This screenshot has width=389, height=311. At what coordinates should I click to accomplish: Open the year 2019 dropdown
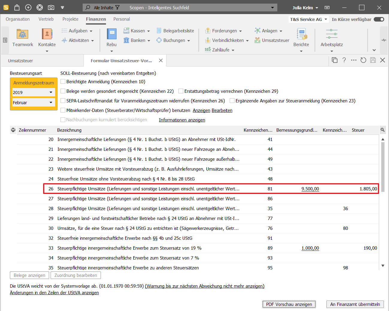point(34,92)
